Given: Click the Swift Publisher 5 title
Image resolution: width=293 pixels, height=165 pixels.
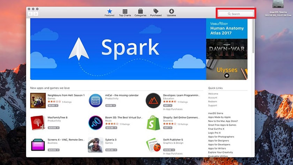Looking at the screenshot, I should (x=173, y=140).
